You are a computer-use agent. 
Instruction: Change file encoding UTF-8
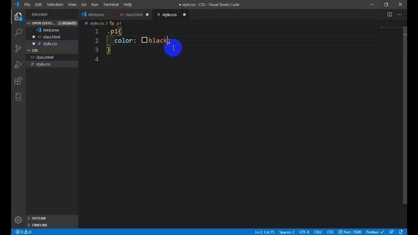[x=304, y=232]
